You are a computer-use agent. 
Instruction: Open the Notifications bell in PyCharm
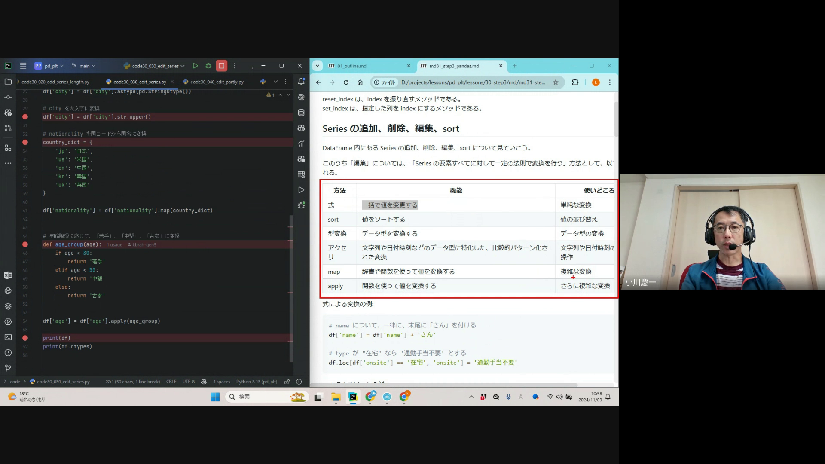301,82
